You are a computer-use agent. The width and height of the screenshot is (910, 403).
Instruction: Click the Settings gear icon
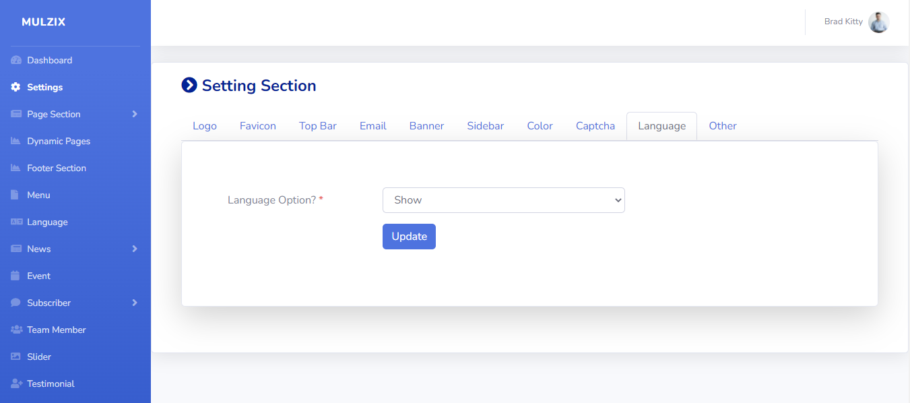click(x=16, y=87)
